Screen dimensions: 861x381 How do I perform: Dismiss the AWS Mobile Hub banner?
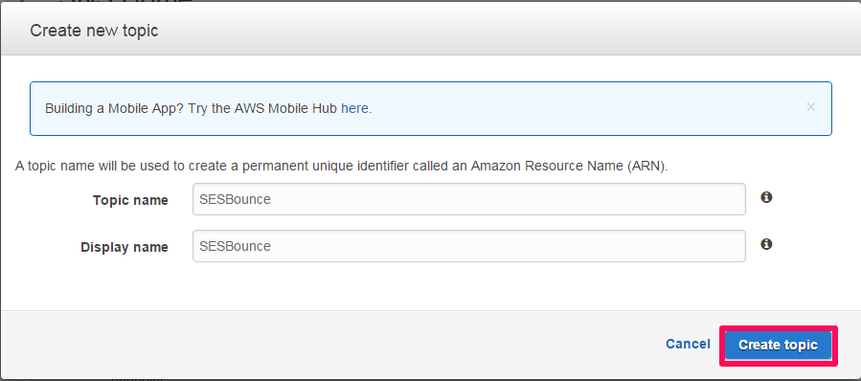click(810, 107)
